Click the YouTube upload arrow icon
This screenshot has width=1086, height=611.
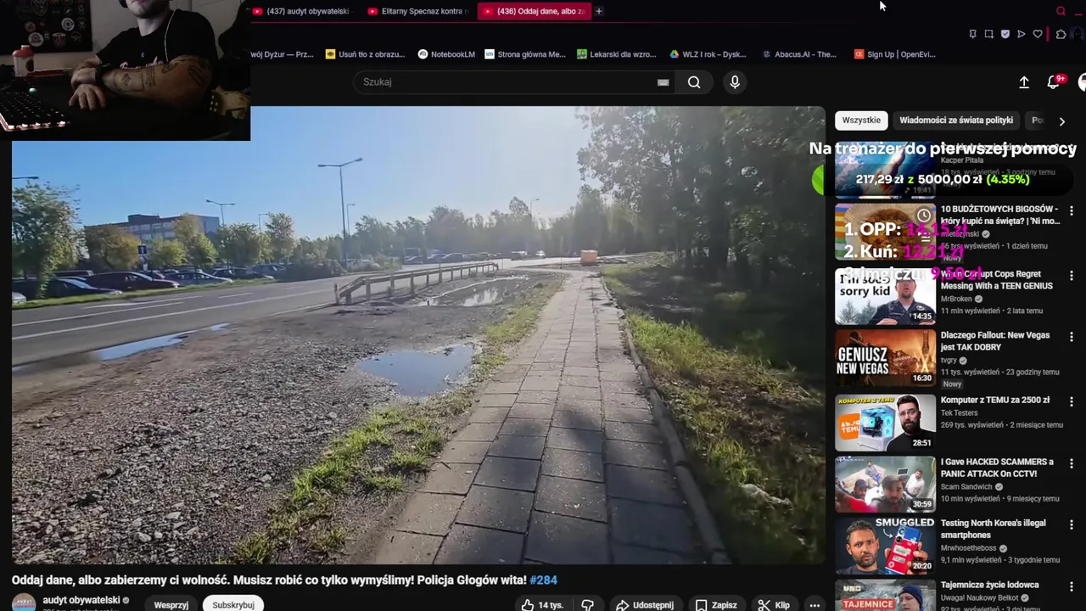[x=1024, y=82]
